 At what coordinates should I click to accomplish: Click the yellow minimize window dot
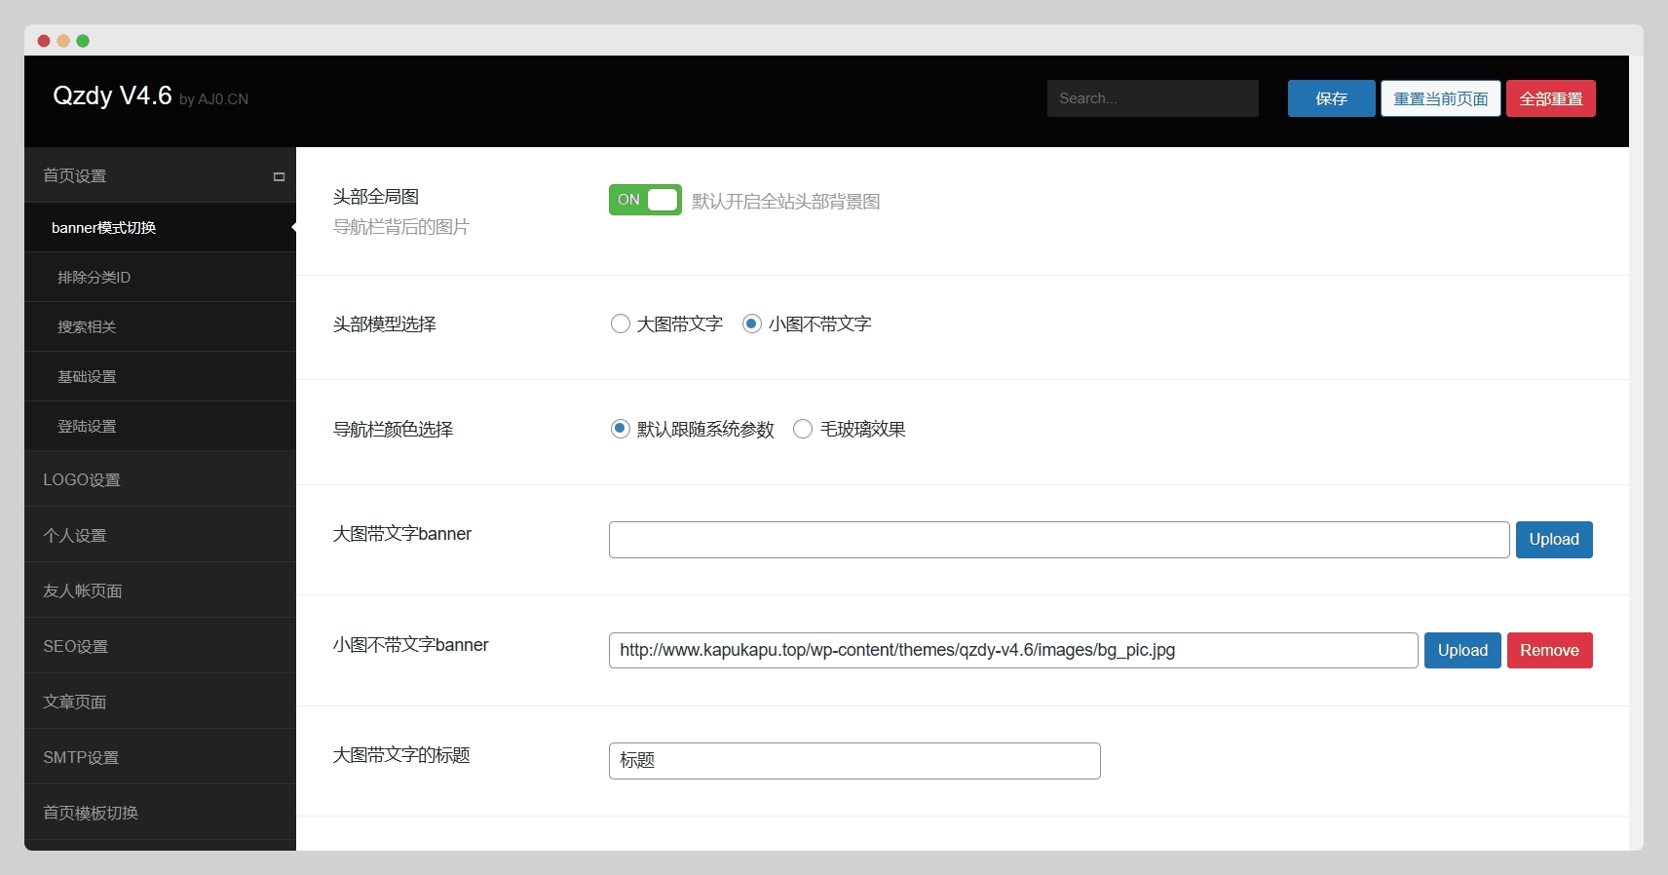[63, 41]
